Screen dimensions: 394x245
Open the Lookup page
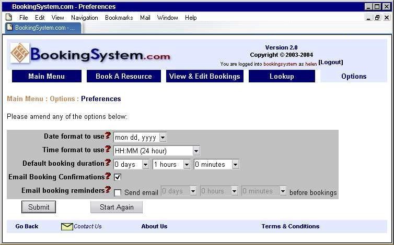[x=282, y=76]
